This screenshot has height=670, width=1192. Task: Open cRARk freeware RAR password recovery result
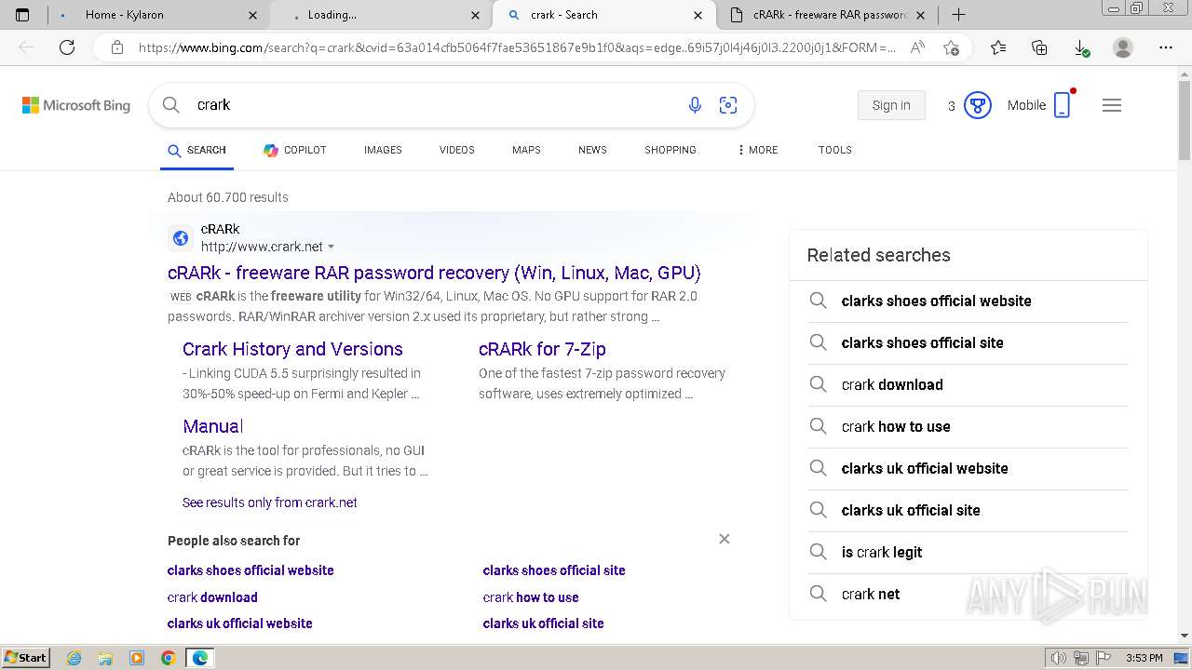tap(434, 273)
